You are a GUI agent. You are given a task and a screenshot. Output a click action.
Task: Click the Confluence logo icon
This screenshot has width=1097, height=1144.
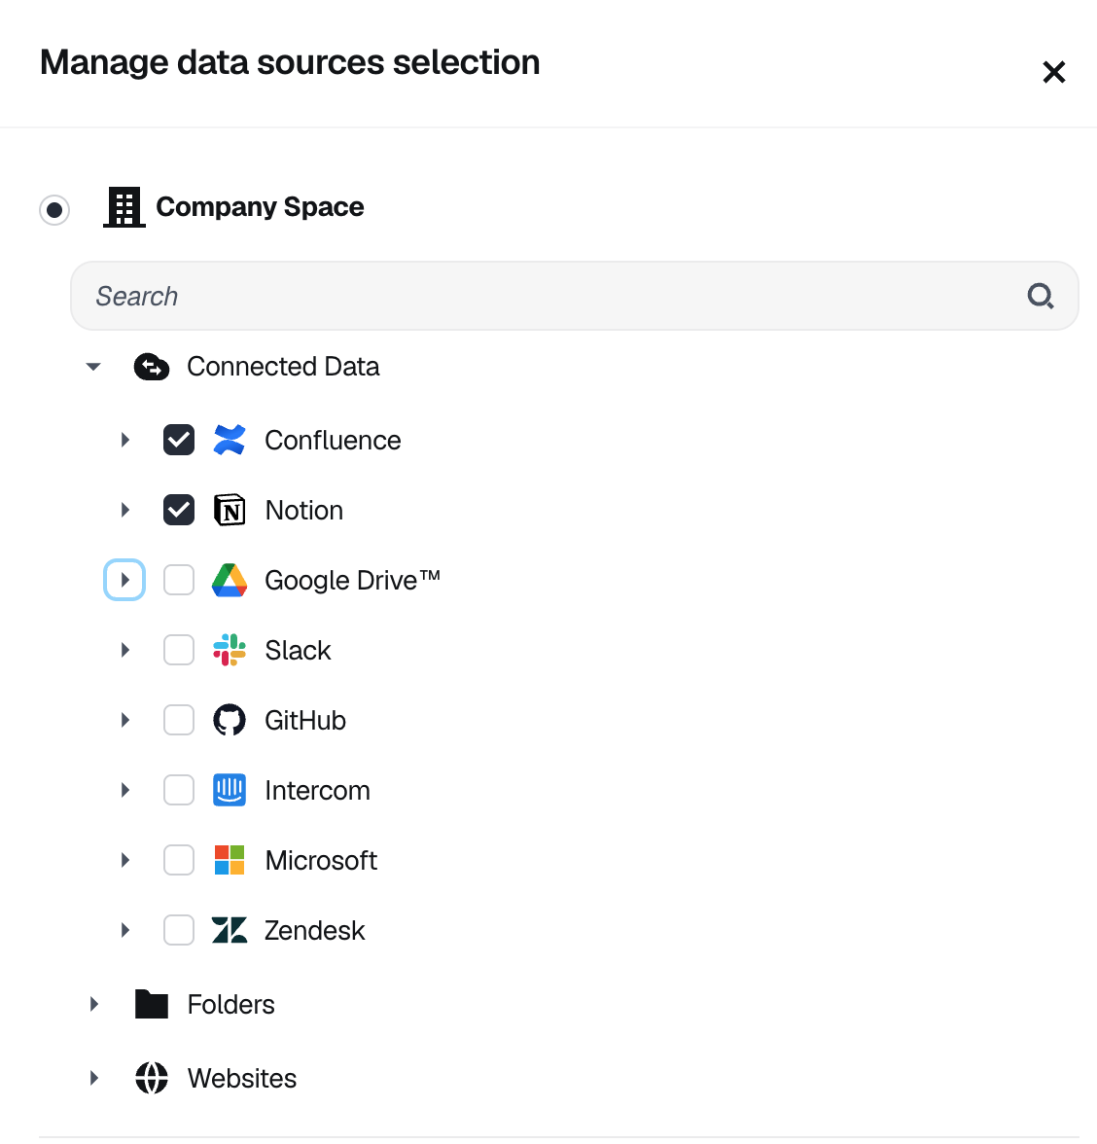[230, 440]
